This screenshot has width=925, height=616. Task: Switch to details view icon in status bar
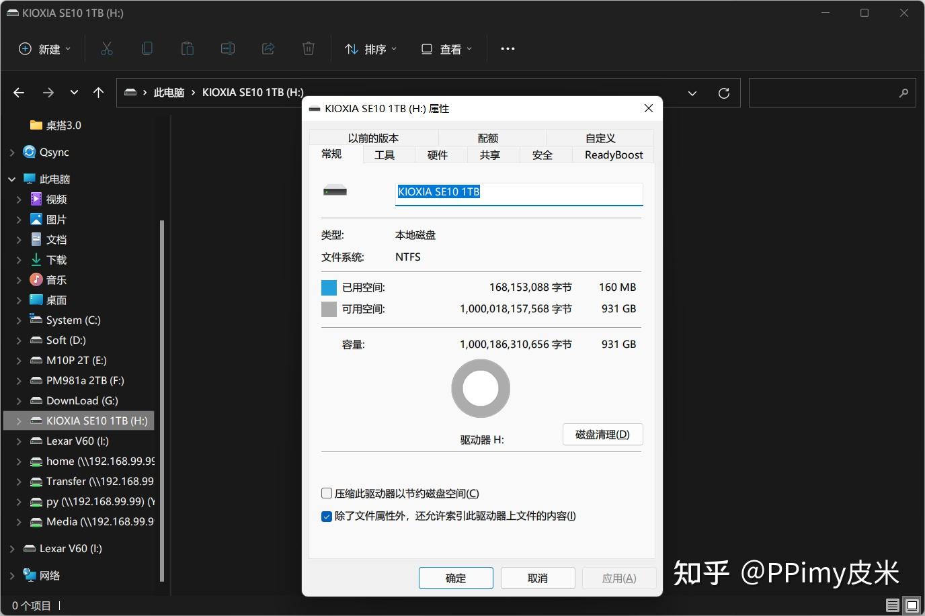(893, 605)
